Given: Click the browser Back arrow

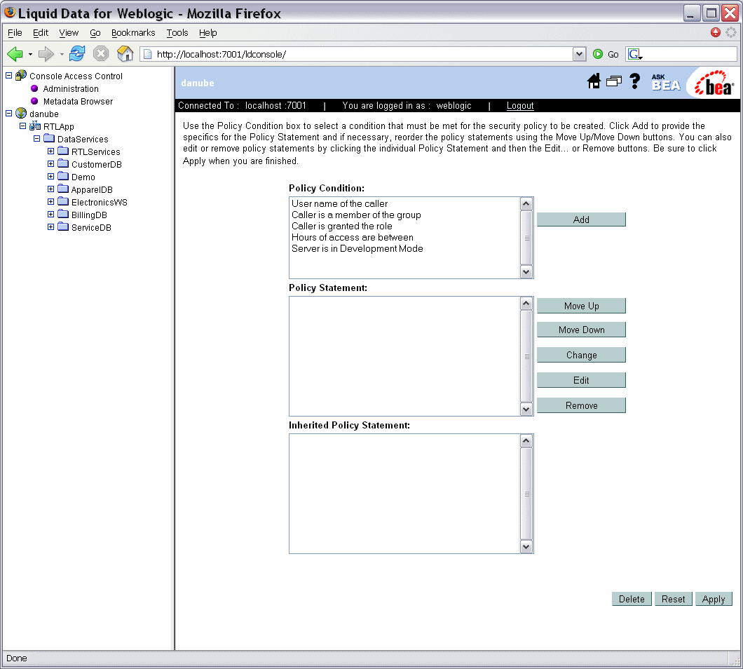Looking at the screenshot, I should click(15, 54).
